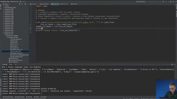
Task: Click the 01_decimal.py Python file icon
Action: coord(9,58)
